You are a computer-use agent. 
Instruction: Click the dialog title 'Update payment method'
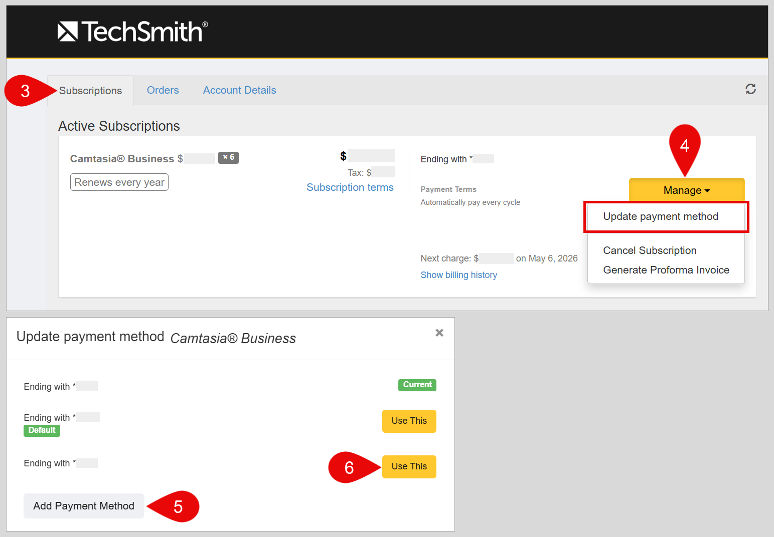(90, 337)
